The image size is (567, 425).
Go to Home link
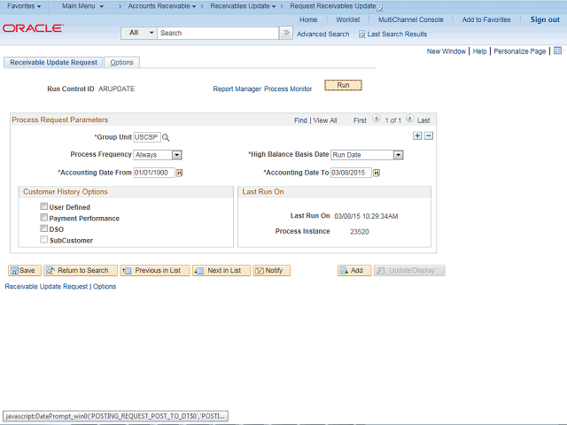click(308, 19)
